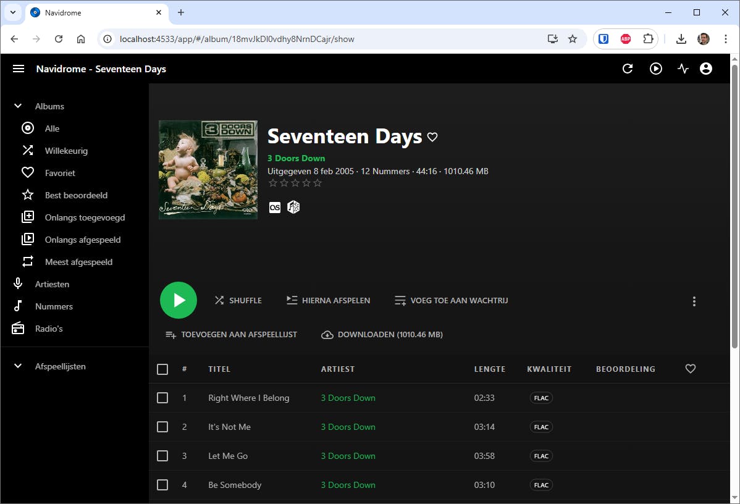Toggle the select-all tracks checkbox
The height and width of the screenshot is (504, 740).
coord(162,369)
